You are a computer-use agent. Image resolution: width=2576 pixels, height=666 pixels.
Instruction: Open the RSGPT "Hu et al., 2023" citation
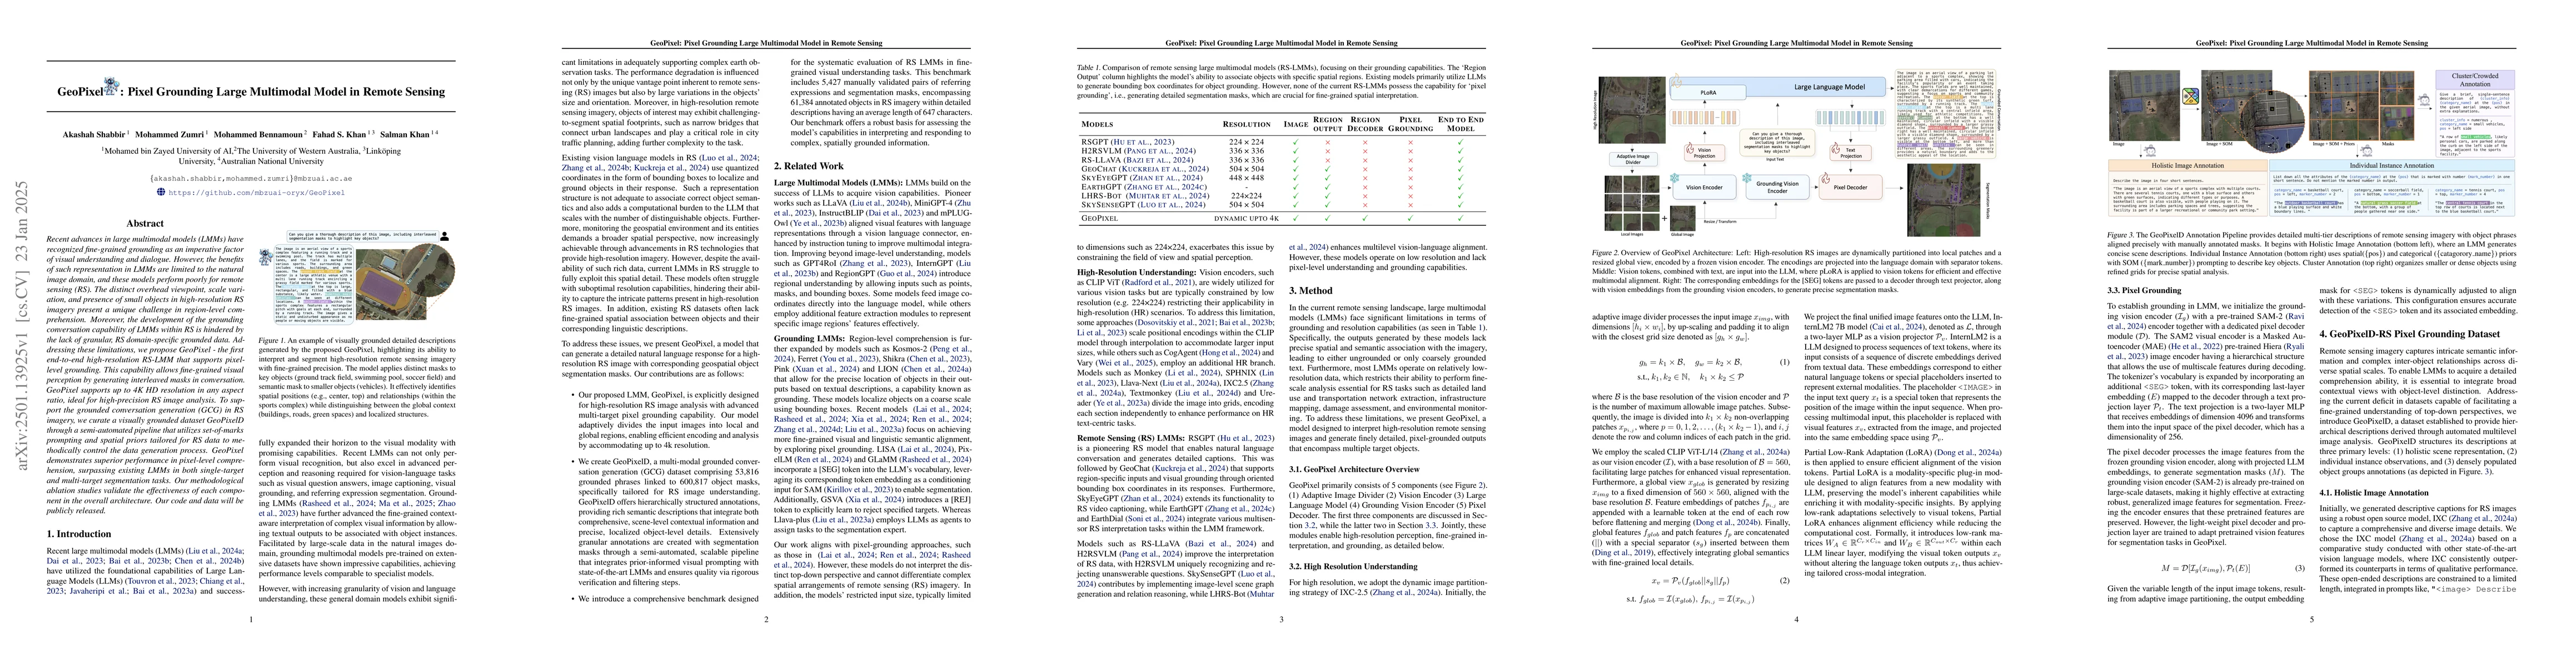(x=1143, y=143)
